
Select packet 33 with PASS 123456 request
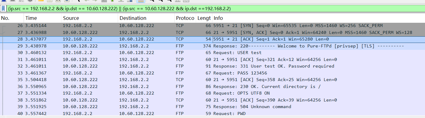[212, 73]
